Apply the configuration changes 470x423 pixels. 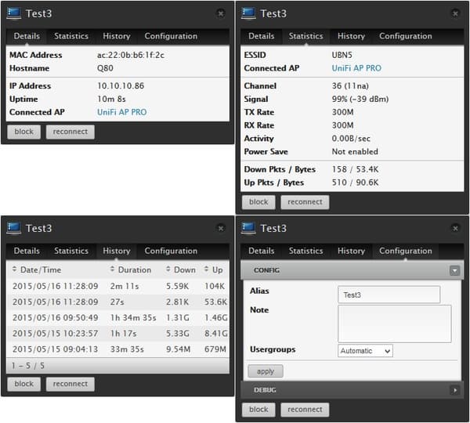click(266, 371)
